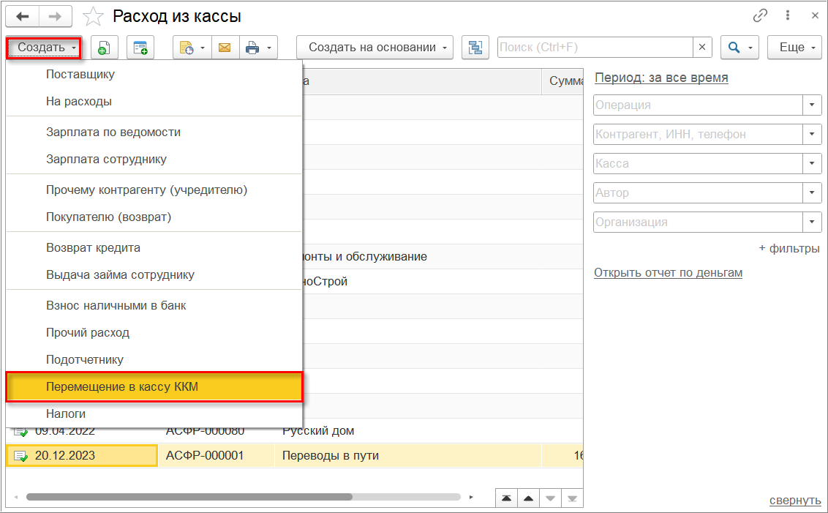Select the 20.12.2023 date cell
The height and width of the screenshot is (513, 828).
click(82, 456)
